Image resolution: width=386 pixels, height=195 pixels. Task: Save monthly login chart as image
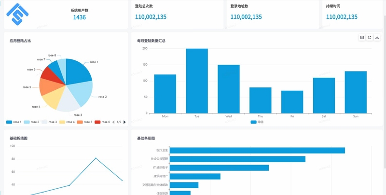377,38
